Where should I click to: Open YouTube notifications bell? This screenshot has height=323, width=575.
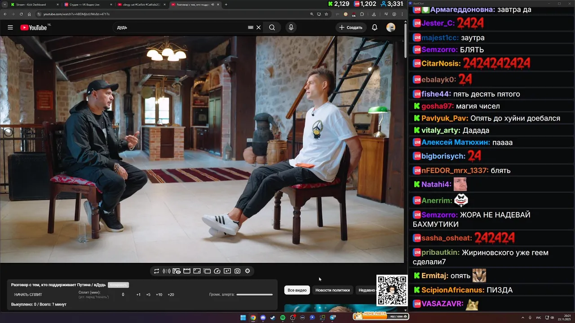(375, 27)
